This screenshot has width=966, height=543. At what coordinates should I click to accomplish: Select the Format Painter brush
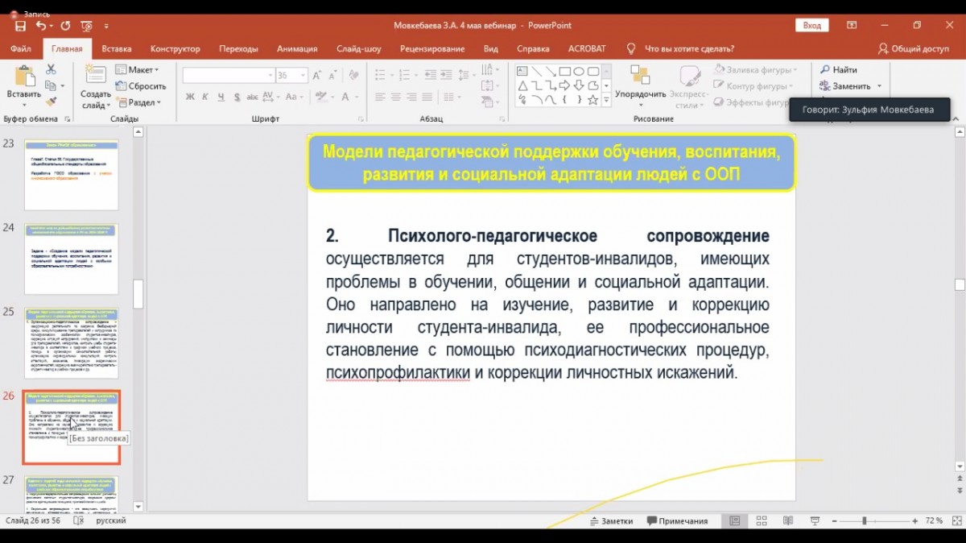coord(51,102)
